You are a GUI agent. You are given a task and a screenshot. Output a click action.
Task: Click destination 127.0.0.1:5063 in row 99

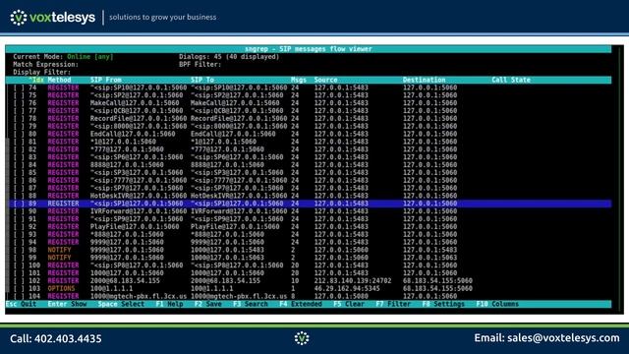(430, 258)
